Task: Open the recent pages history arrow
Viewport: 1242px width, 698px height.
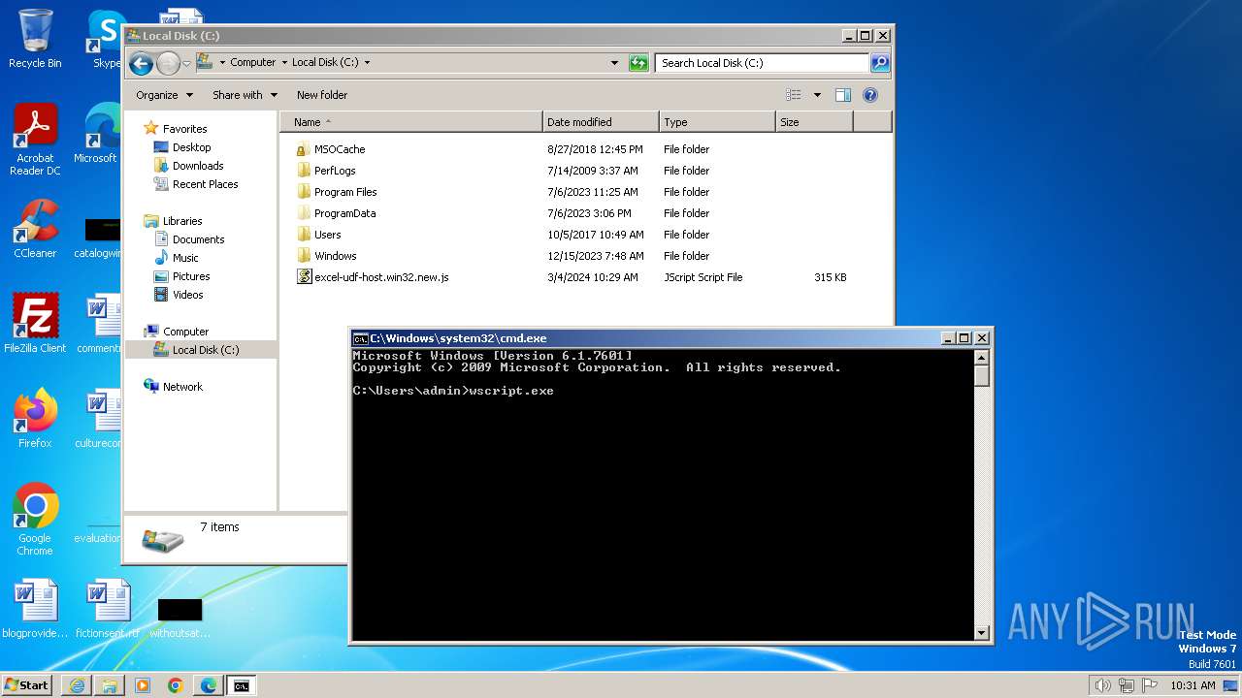Action: point(186,64)
